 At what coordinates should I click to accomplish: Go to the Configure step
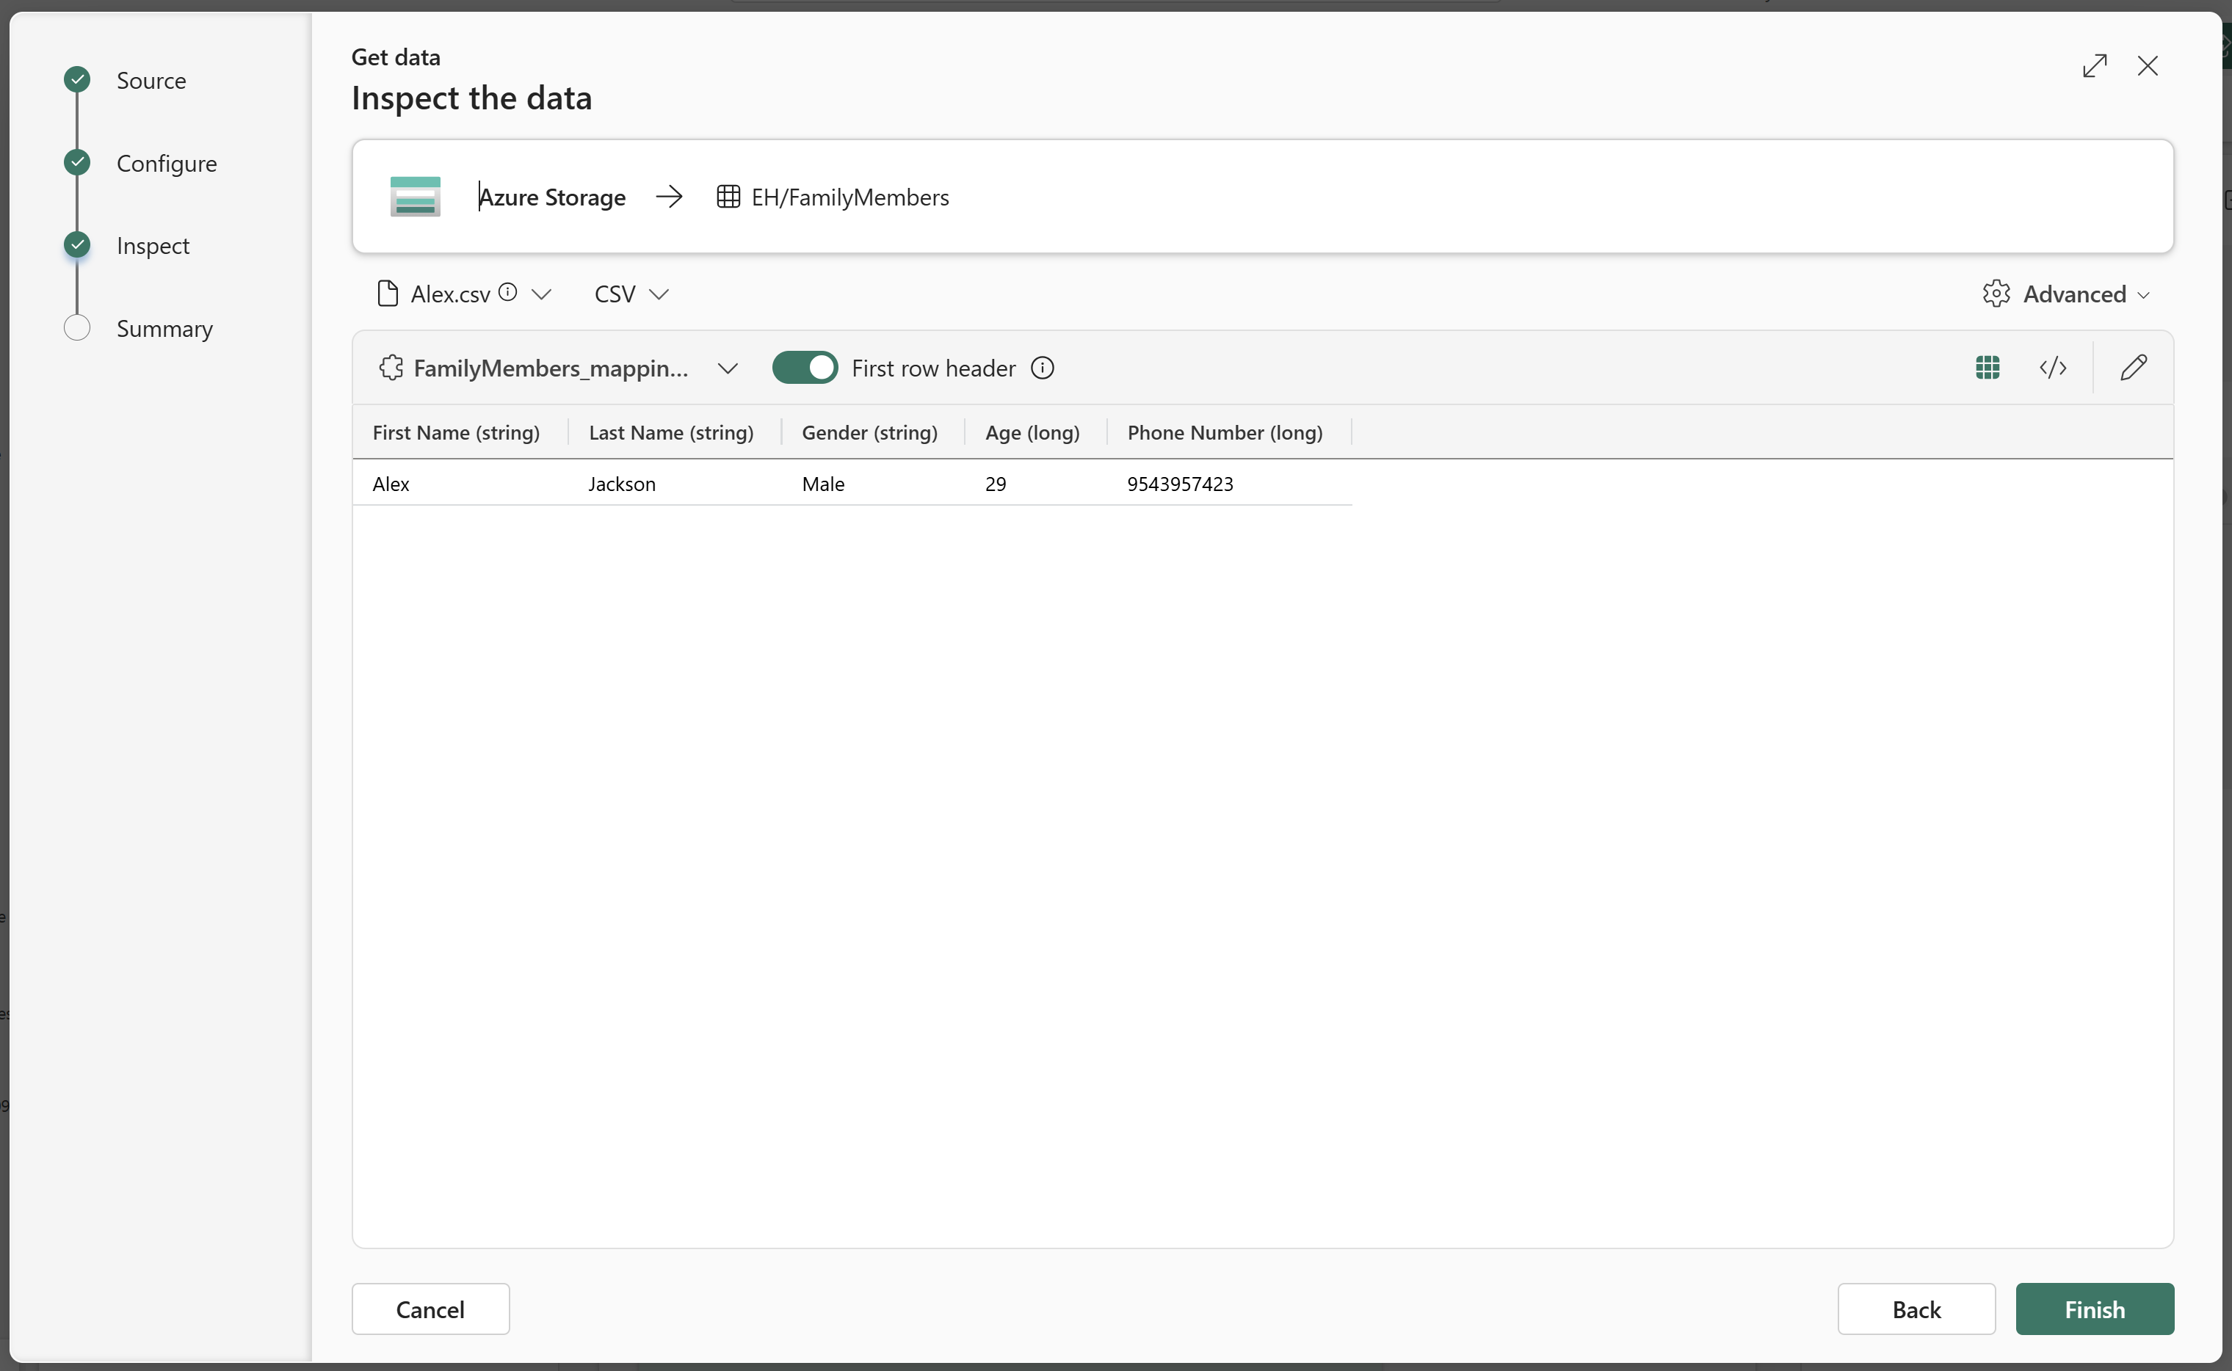click(167, 163)
